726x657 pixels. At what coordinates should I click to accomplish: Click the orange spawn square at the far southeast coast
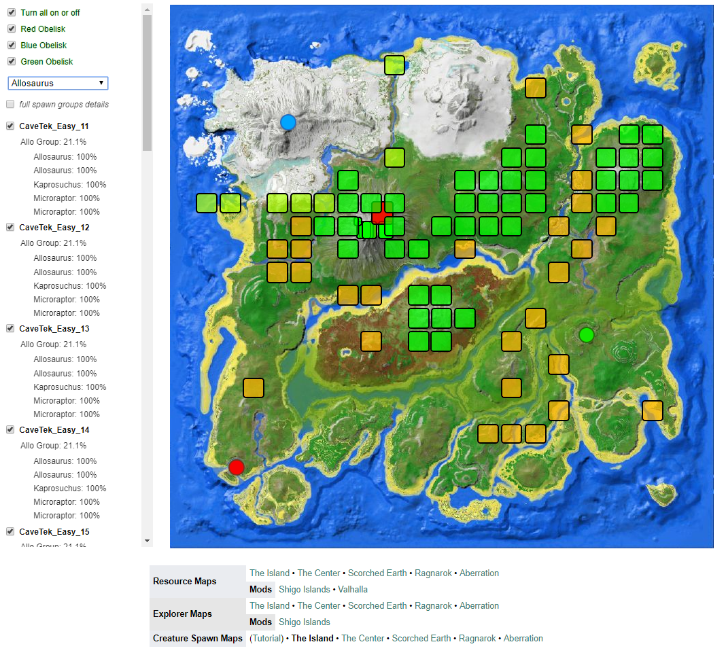(x=653, y=411)
